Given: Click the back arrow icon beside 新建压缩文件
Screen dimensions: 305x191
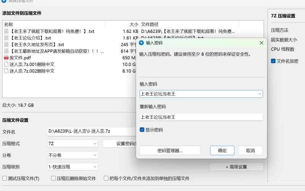Looking at the screenshot, I should coord(4,1).
